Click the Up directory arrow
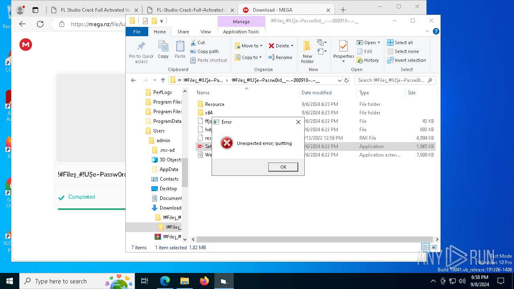 point(163,80)
